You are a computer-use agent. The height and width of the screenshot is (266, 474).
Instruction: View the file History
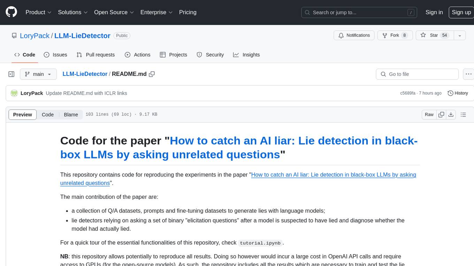click(x=458, y=93)
